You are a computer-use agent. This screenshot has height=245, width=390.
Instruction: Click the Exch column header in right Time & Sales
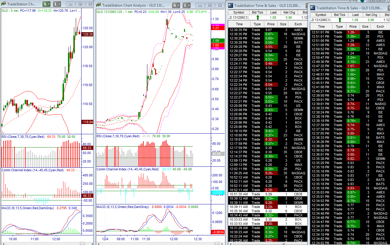[380, 26]
